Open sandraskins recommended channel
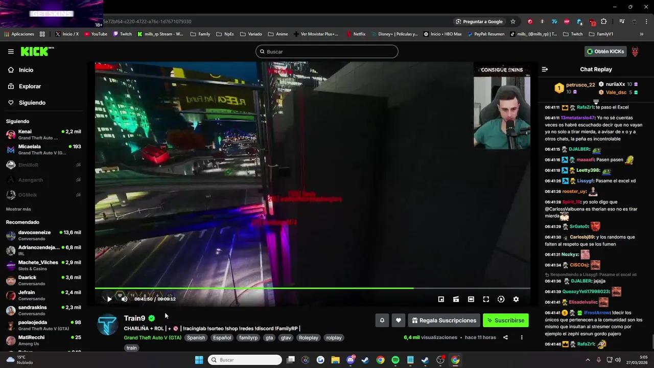654x368 pixels. (43, 310)
